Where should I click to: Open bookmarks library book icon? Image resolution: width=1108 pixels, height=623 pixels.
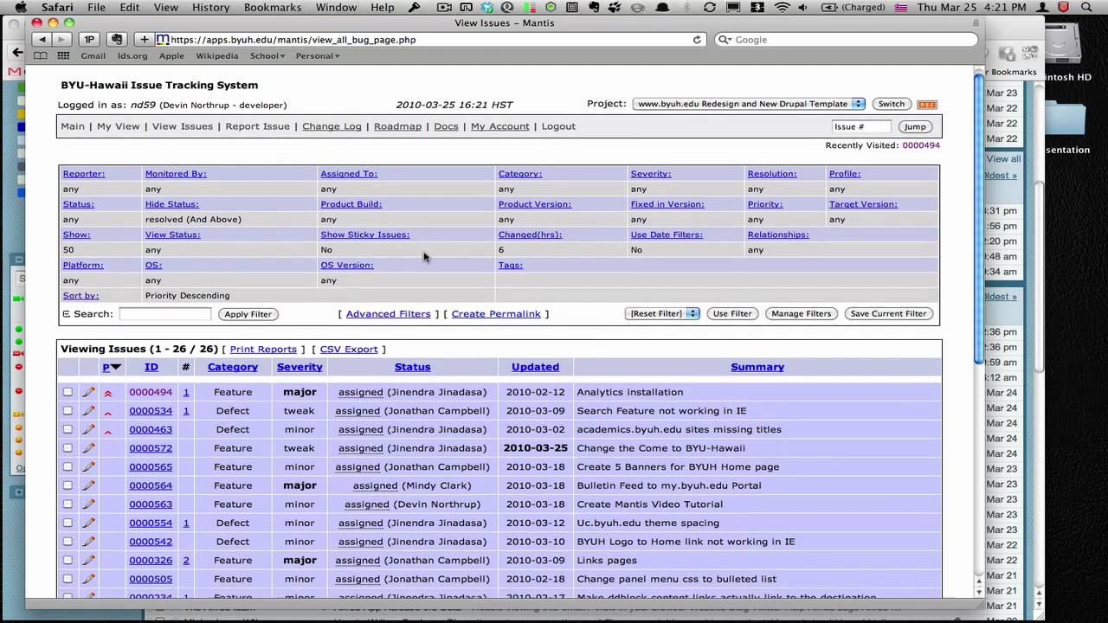[x=41, y=56]
